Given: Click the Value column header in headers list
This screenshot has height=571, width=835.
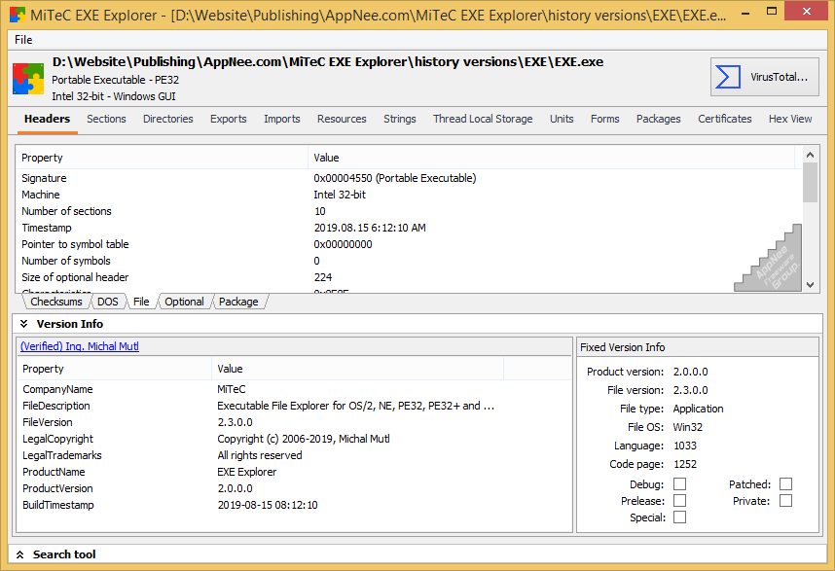Looking at the screenshot, I should [551, 158].
